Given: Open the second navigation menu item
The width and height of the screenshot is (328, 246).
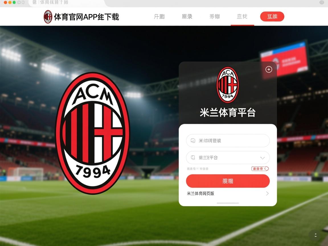Looking at the screenshot, I should coord(187,17).
